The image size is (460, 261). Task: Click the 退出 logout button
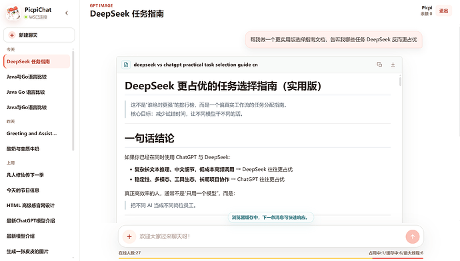pyautogui.click(x=443, y=11)
